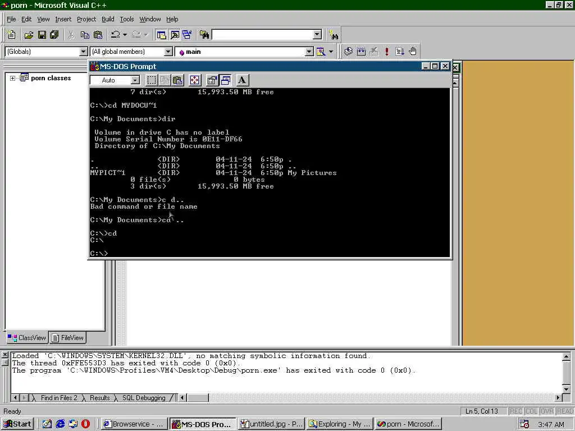The width and height of the screenshot is (575, 431).
Task: Open the Build menu
Action: 108,19
